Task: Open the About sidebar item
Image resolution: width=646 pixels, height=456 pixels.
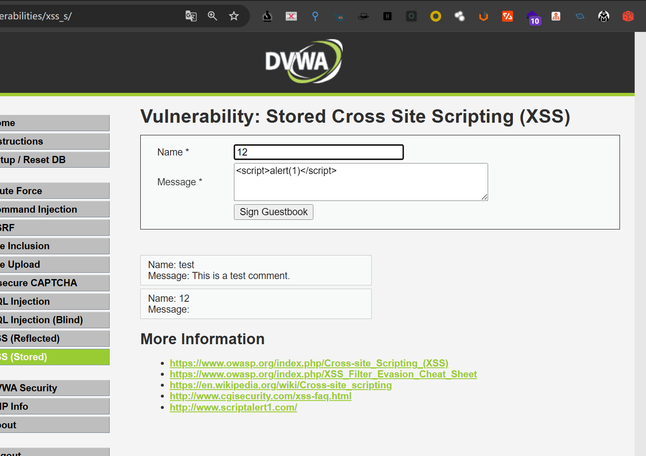Action: click(x=55, y=425)
